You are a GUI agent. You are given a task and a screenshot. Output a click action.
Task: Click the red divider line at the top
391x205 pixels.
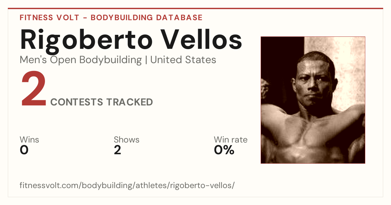coord(195,8)
